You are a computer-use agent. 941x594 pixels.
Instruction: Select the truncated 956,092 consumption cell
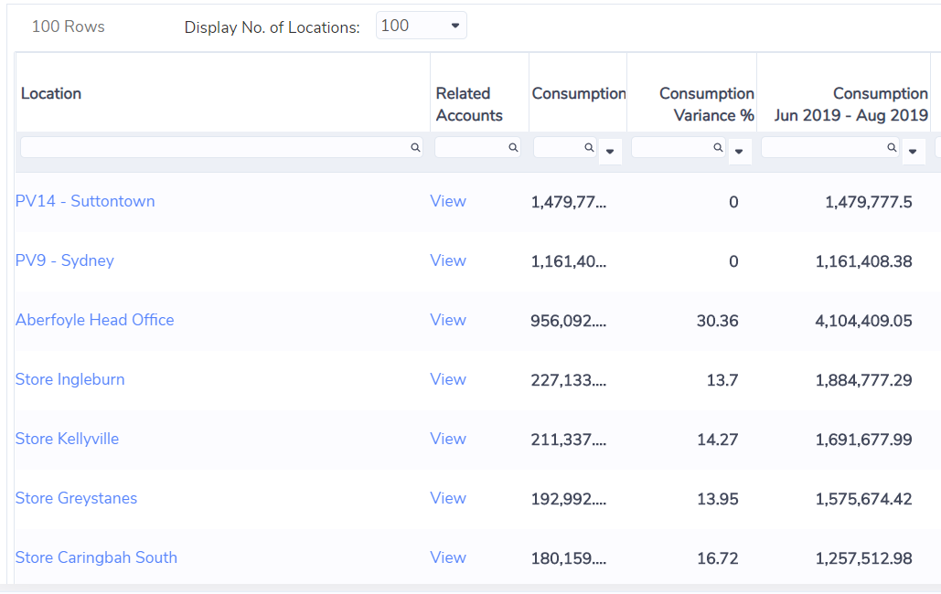568,321
